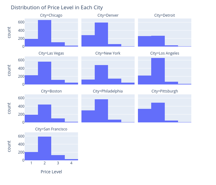This screenshot has width=216, height=185.
Task: Click the City=Boston facet title
Action: 51,91
